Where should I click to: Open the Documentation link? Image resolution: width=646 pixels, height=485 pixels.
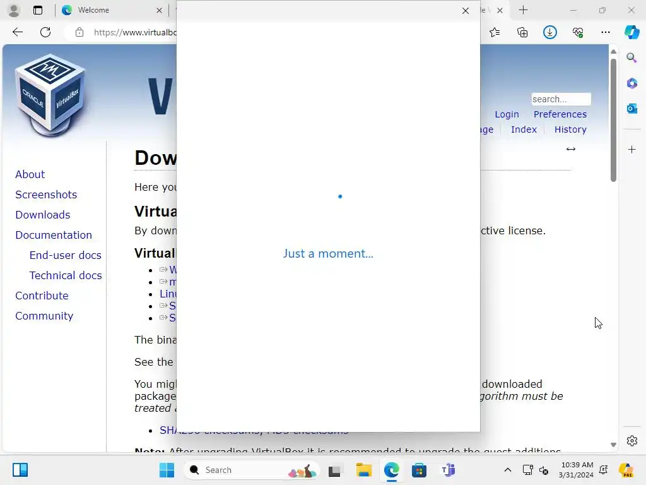pos(54,235)
